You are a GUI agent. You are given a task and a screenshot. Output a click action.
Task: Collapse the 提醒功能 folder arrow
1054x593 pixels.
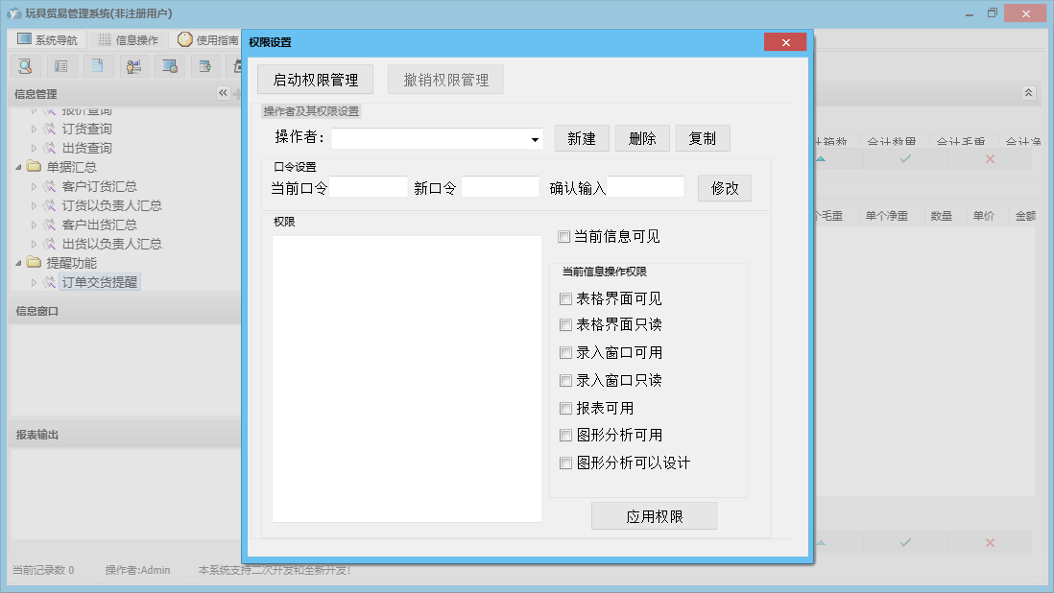[19, 263]
